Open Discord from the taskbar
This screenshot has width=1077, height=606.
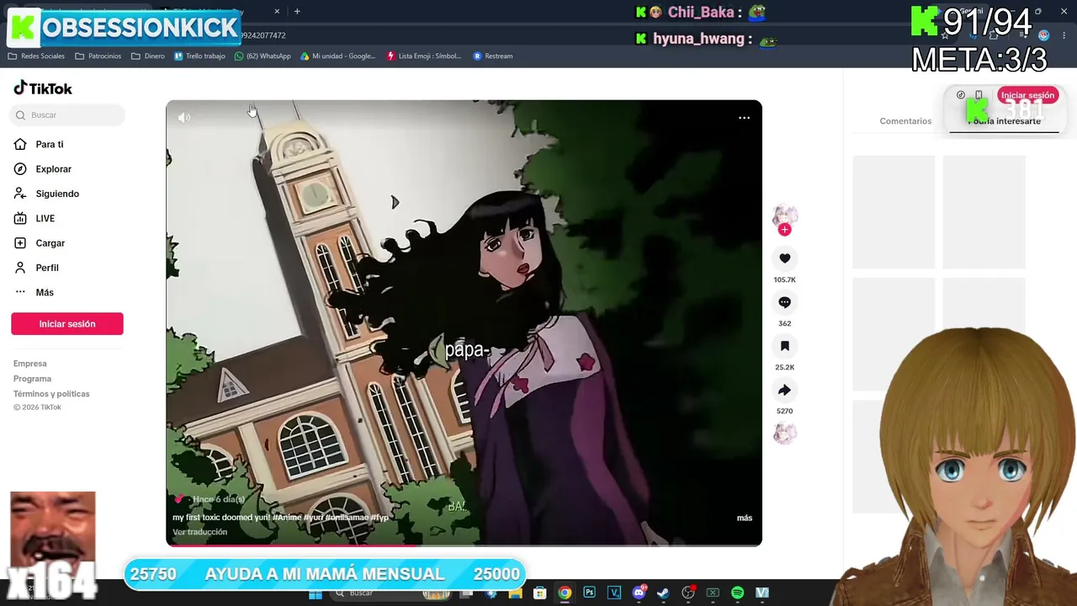639,593
